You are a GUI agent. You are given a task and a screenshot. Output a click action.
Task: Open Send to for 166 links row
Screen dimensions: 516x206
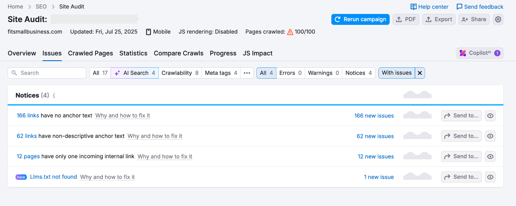pos(461,116)
